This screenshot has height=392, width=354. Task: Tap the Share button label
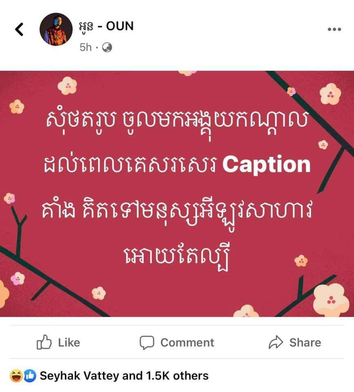point(305,343)
